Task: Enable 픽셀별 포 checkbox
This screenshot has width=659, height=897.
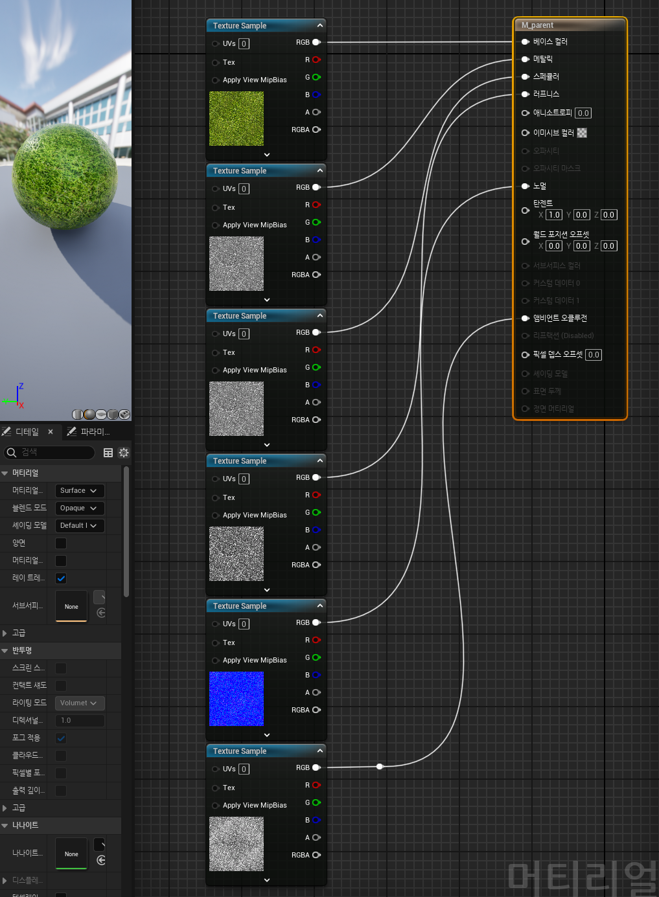Action: pos(61,773)
